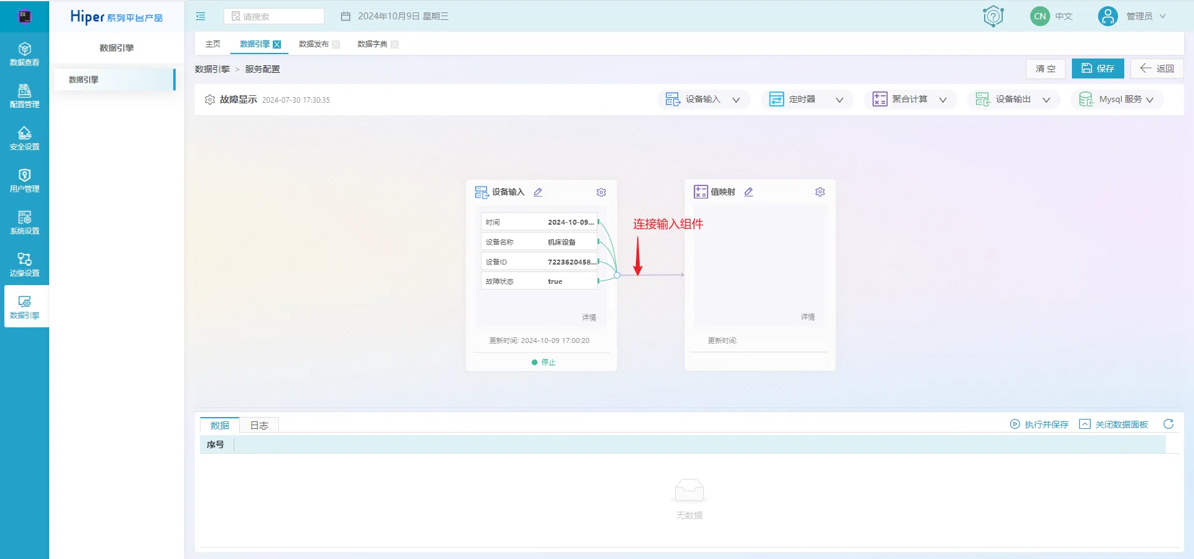The image size is (1194, 559).
Task: Open settings gear of 值映射 node
Action: coord(820,192)
